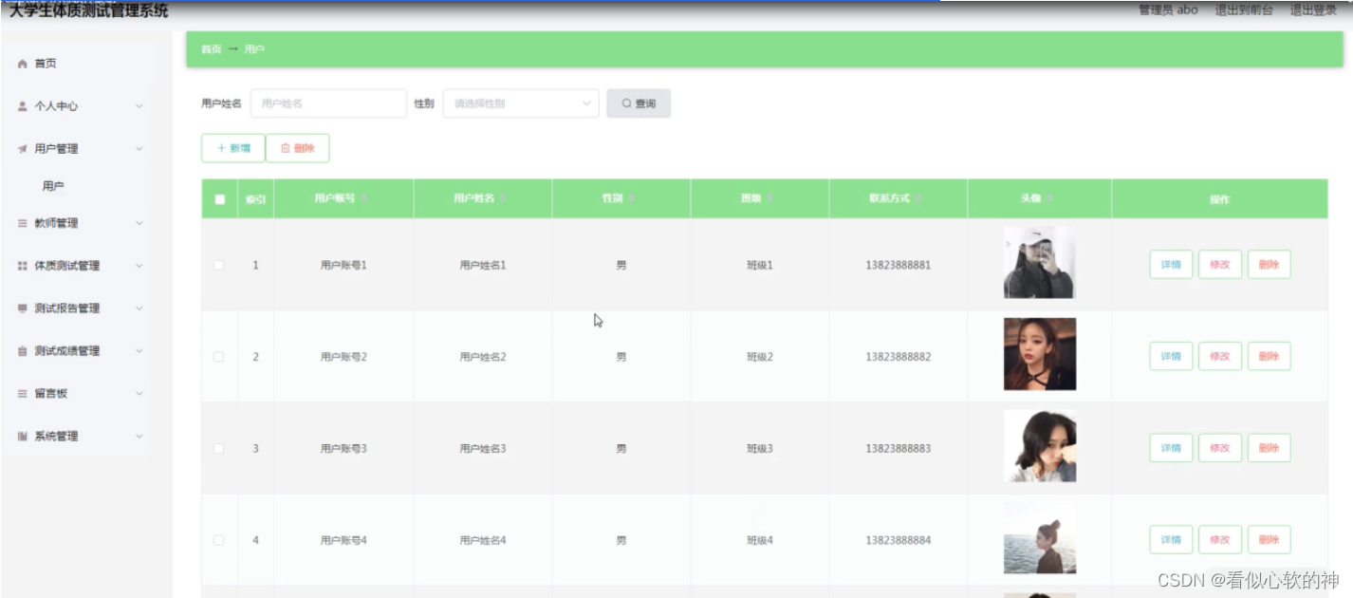Click the icon next to 留言板
The width and height of the screenshot is (1353, 598).
coord(23,394)
